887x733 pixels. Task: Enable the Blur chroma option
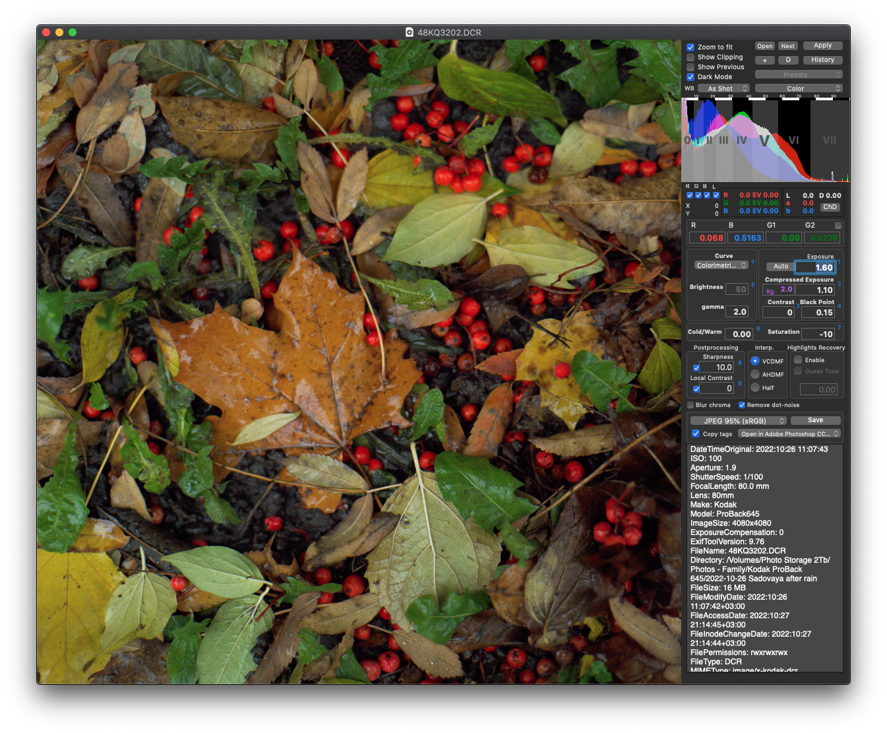(x=690, y=405)
